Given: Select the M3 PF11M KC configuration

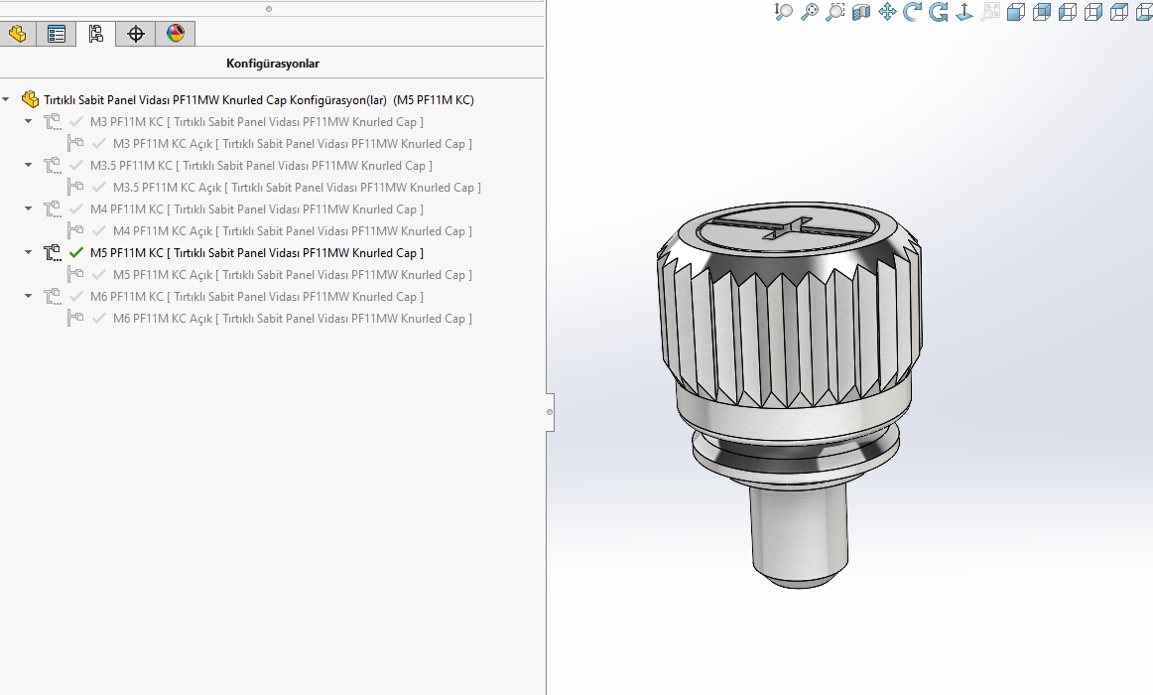Looking at the screenshot, I should 257,122.
